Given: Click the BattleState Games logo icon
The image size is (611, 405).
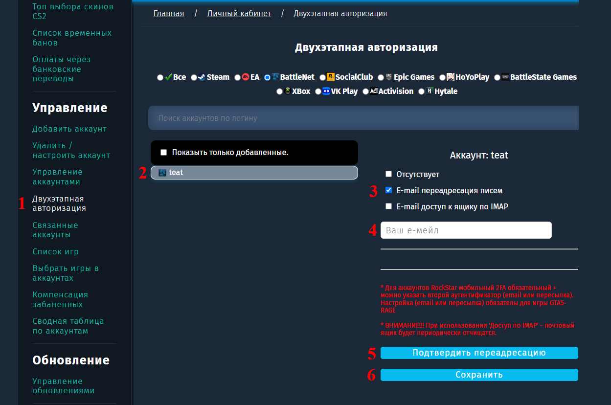Looking at the screenshot, I should pos(505,77).
